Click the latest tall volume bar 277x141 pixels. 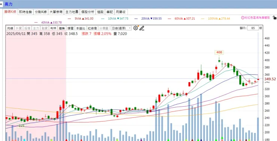click(258, 129)
